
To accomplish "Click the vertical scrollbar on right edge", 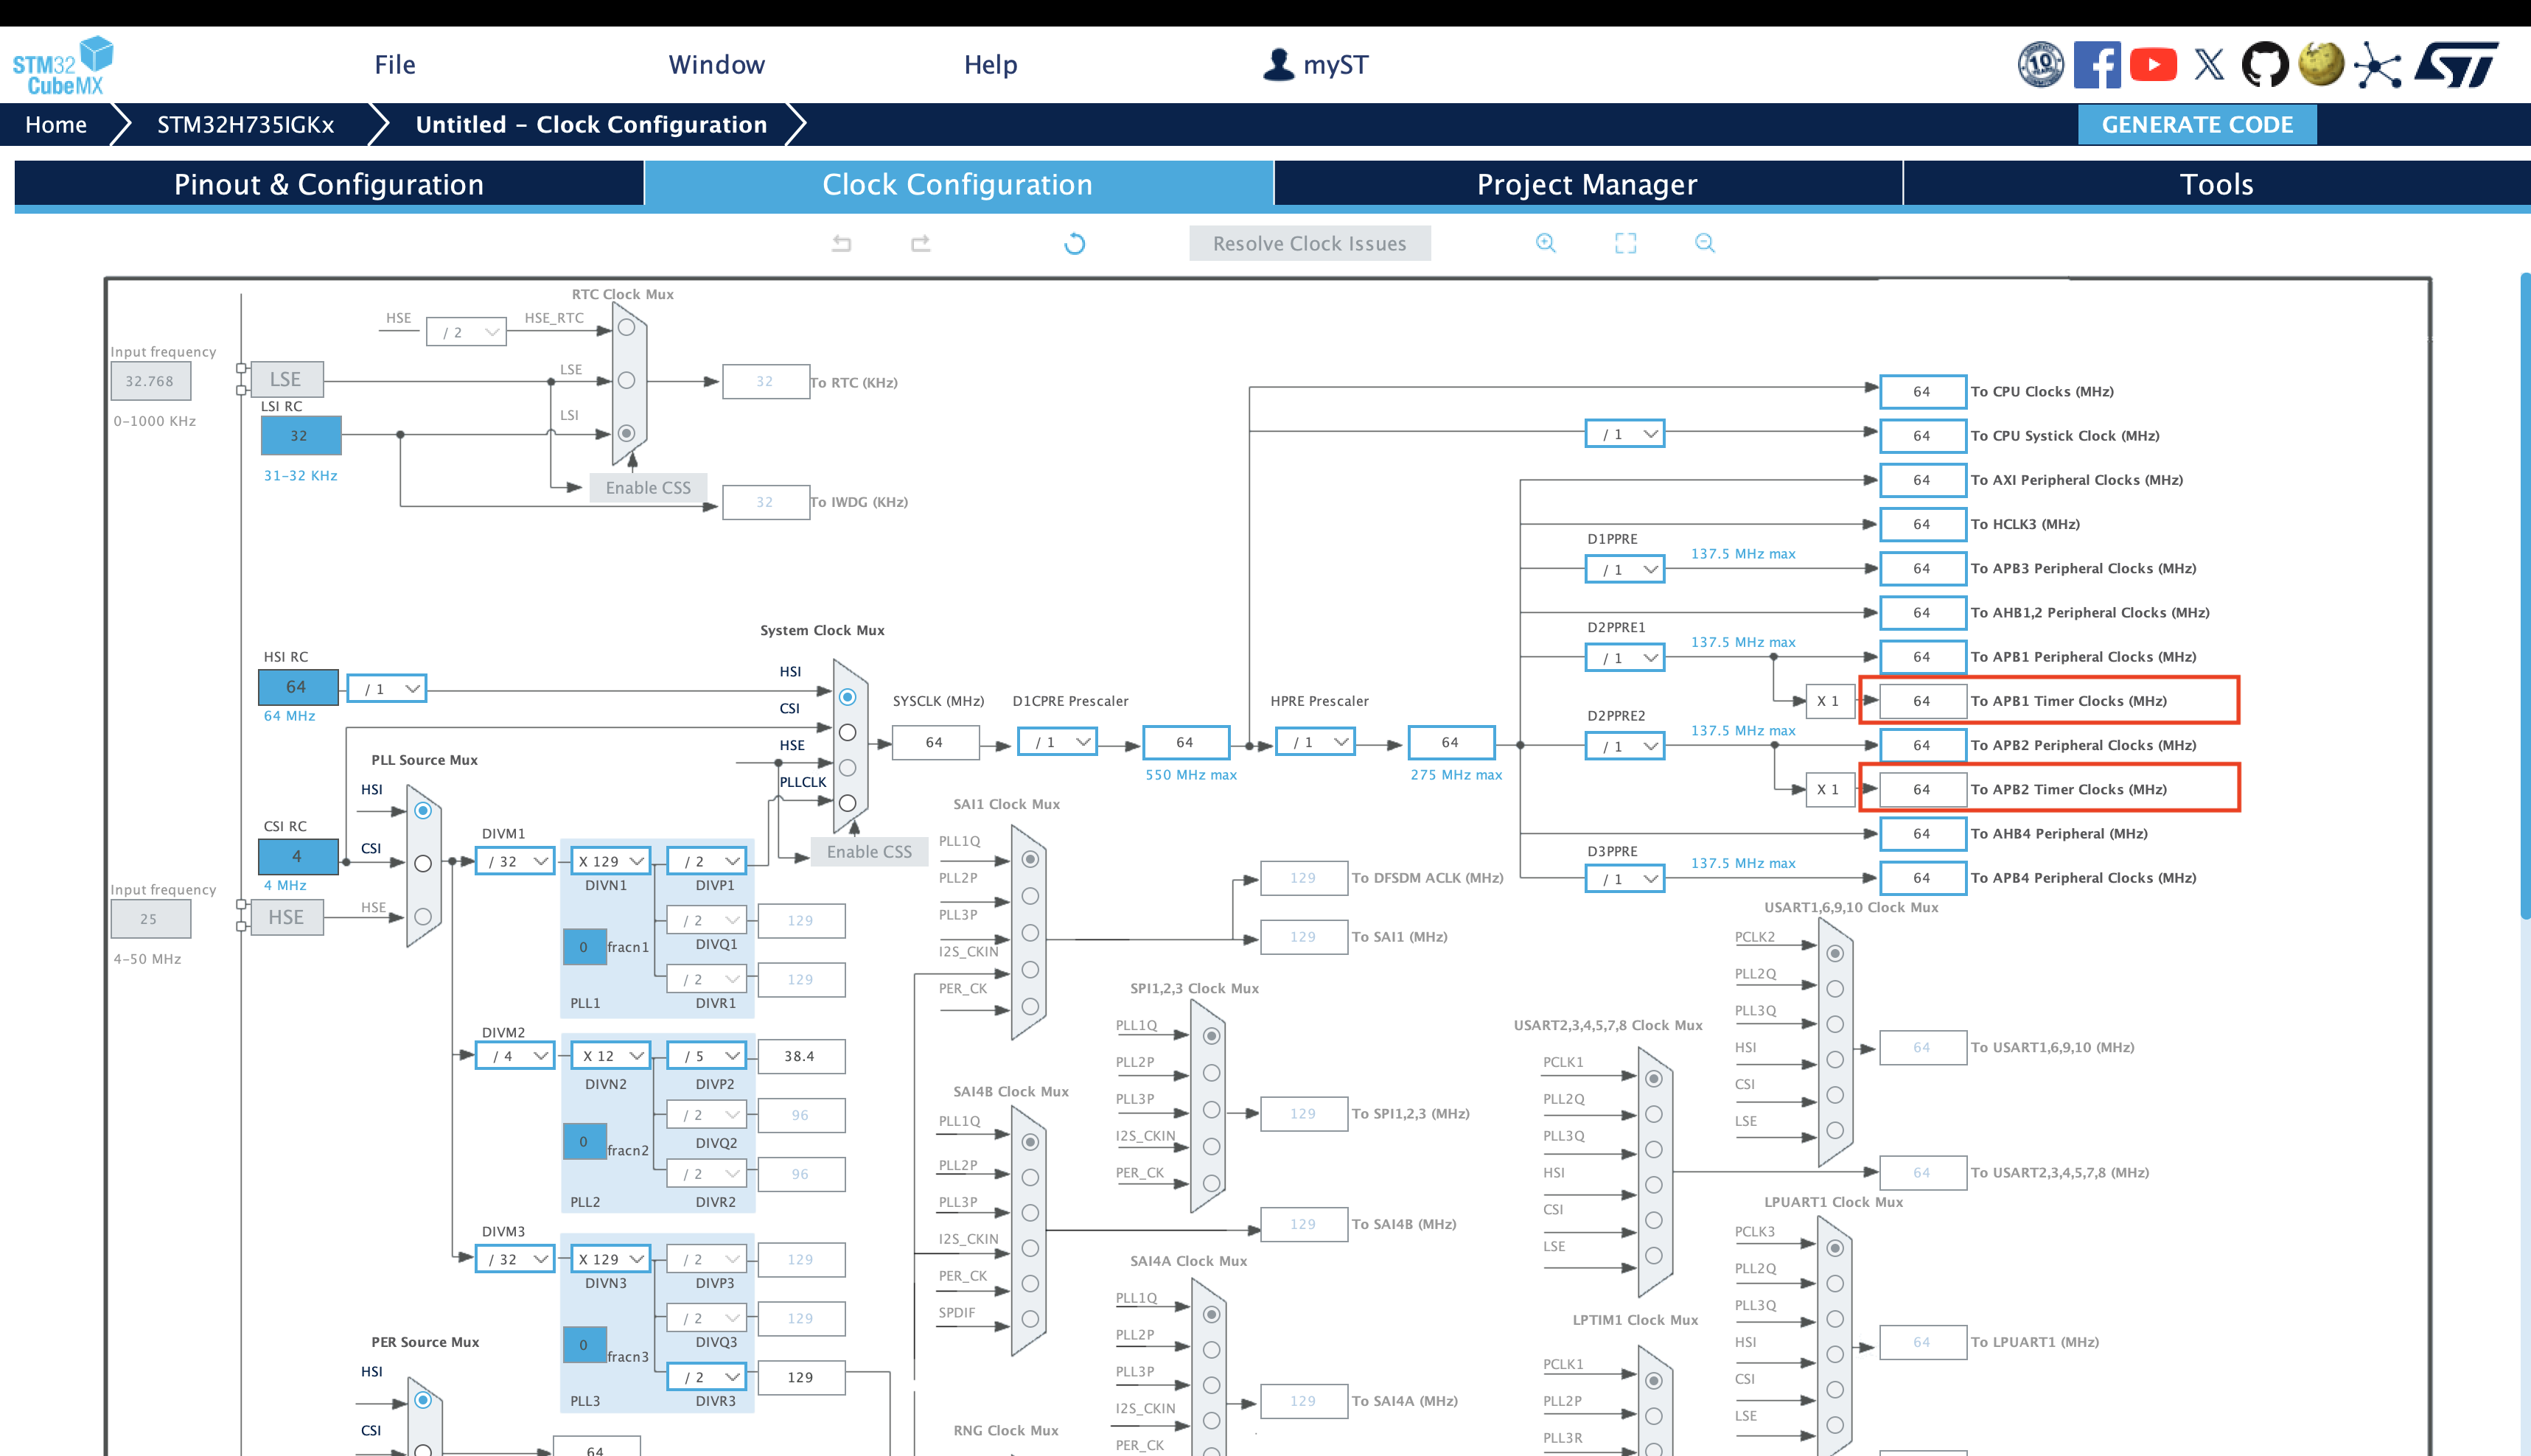I will click(2525, 595).
